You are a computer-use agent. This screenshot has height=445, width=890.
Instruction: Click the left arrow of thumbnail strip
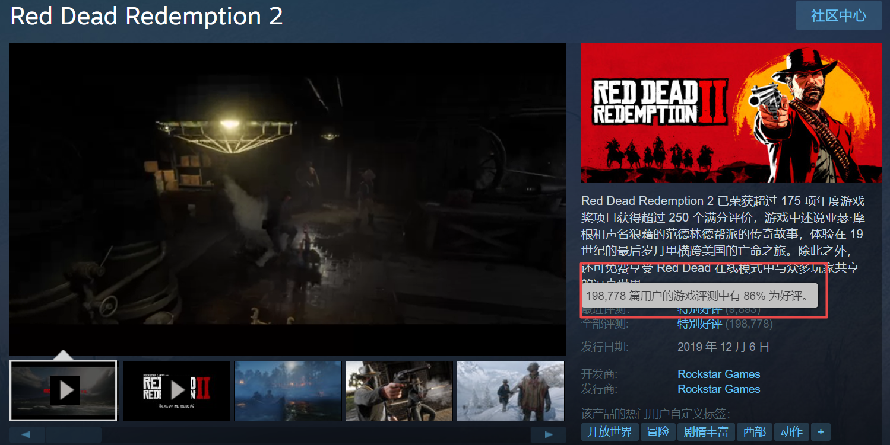point(27,435)
